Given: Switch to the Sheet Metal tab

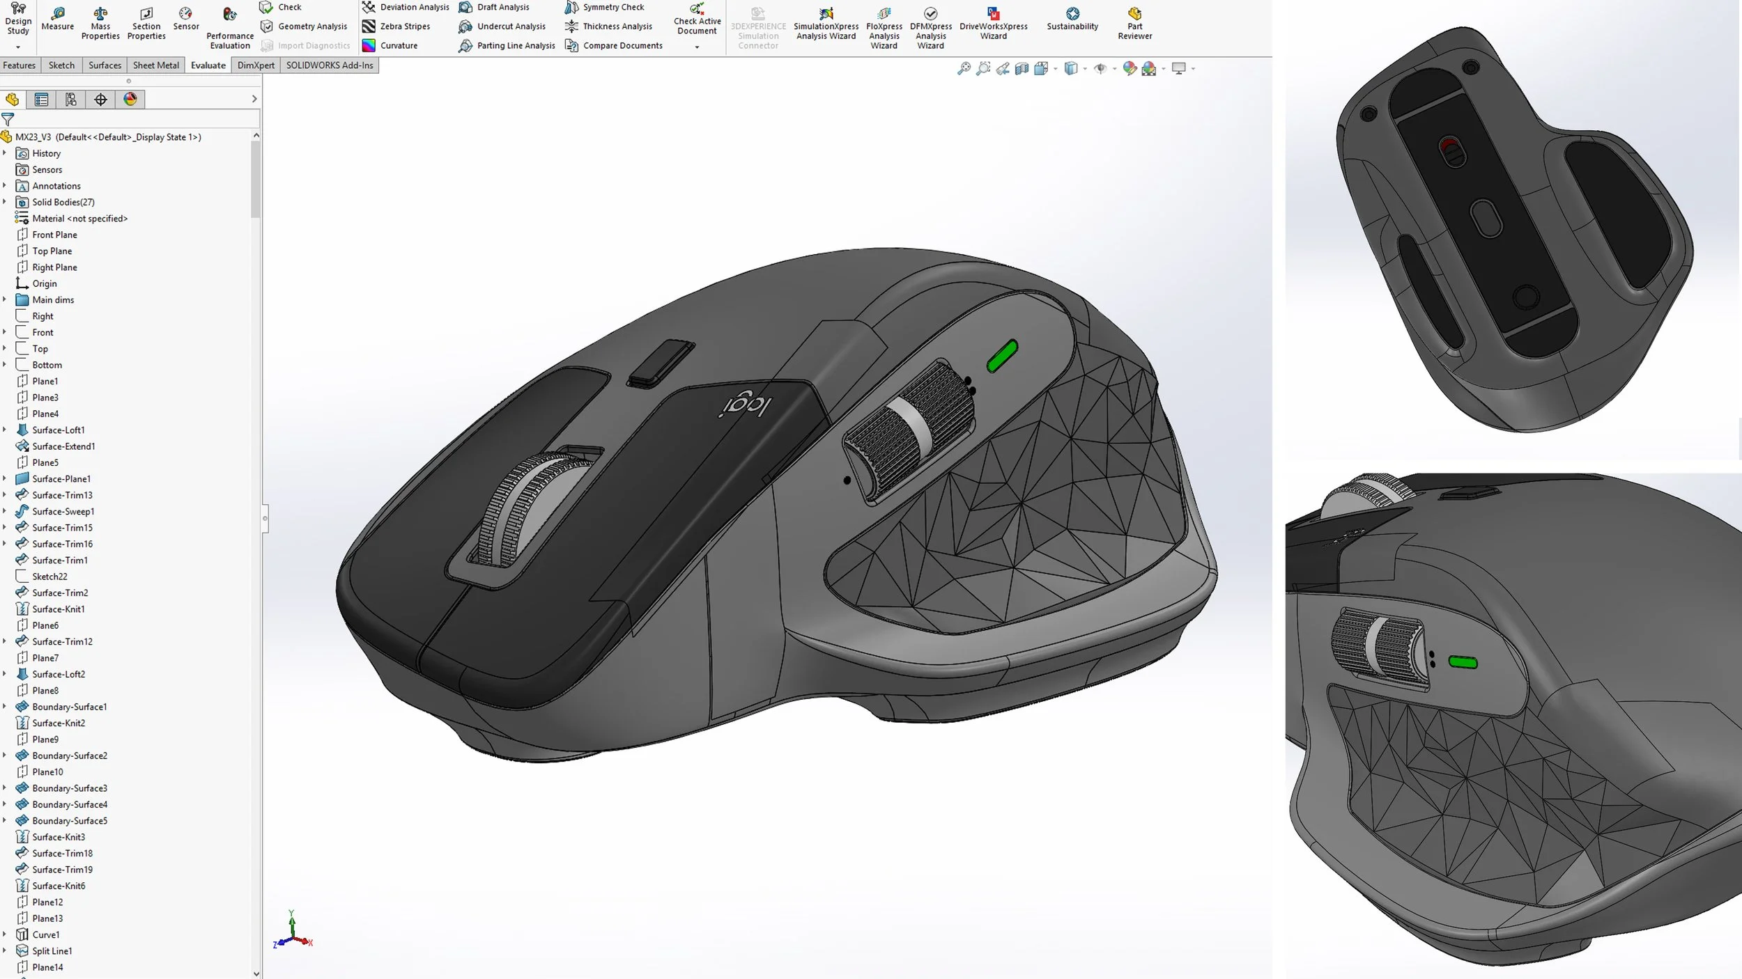Looking at the screenshot, I should pos(155,65).
